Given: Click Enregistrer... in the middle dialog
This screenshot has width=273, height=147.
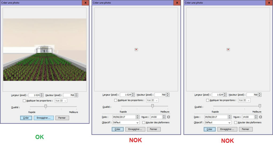Looking at the screenshot, I should pos(135,129).
